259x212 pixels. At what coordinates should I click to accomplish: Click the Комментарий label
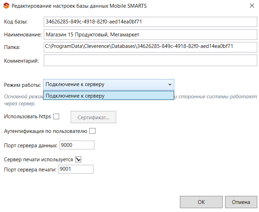pos(21,61)
